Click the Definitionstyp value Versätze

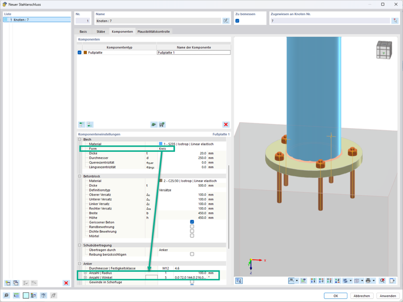click(165, 190)
